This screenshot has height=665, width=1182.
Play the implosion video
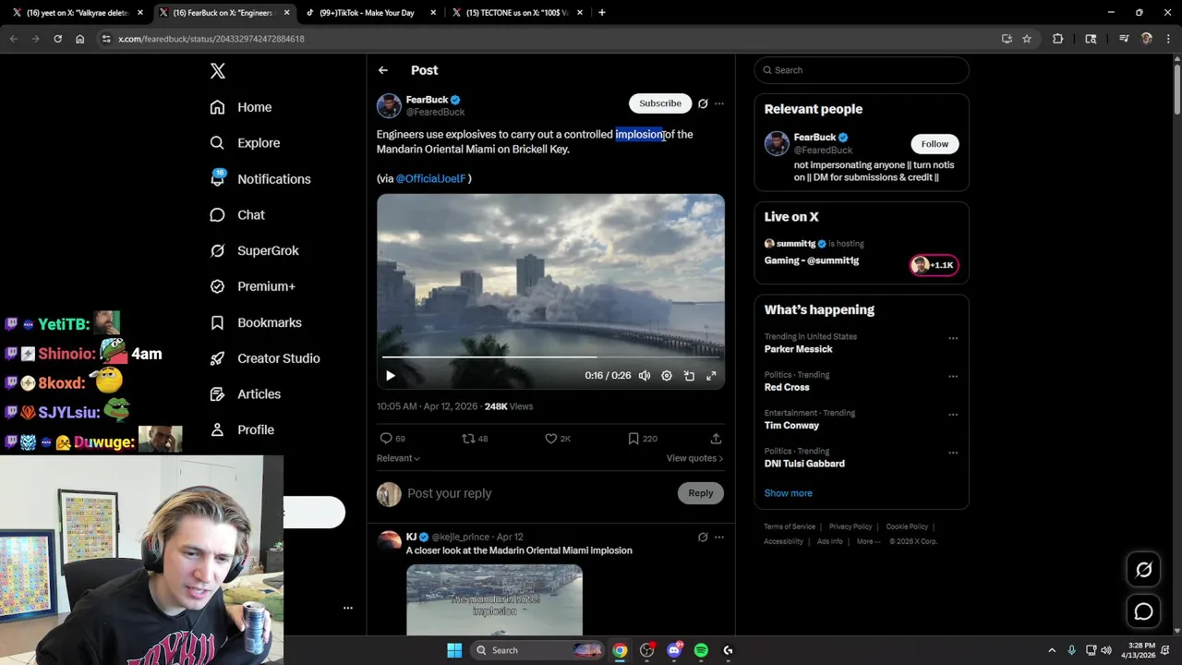[x=391, y=376]
